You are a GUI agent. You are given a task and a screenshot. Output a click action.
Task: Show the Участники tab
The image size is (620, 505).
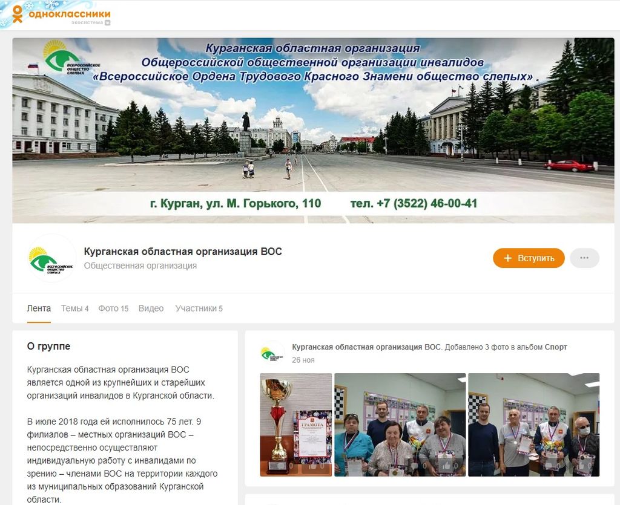(199, 308)
